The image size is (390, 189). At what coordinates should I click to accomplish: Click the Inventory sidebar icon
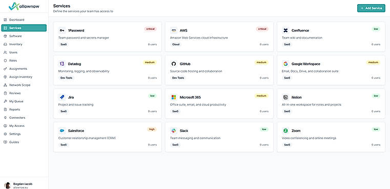coord(6,44)
